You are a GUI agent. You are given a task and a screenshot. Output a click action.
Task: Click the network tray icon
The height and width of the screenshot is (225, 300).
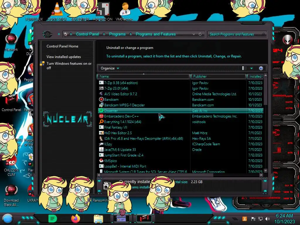coord(260,219)
